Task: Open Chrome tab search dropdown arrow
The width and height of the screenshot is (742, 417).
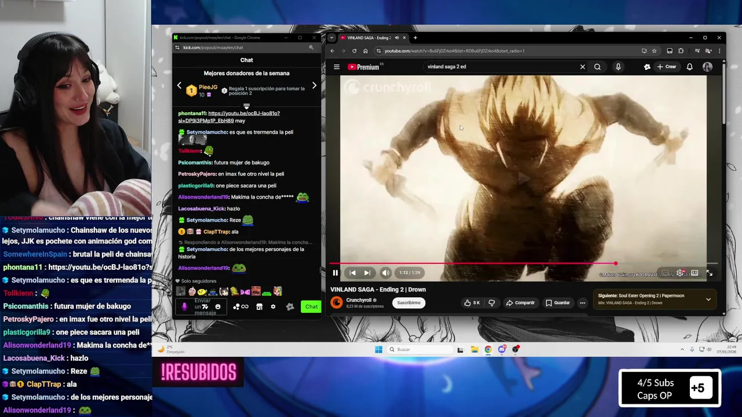Action: pos(331,38)
